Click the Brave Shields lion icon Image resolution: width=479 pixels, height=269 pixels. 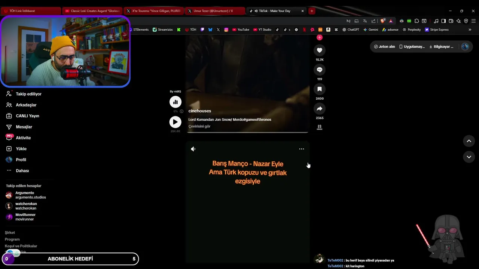[x=382, y=21]
